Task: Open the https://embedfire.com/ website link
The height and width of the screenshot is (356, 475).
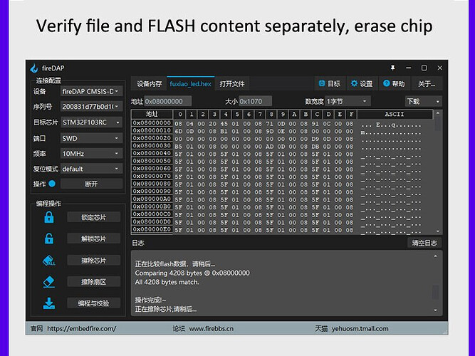Action: pyautogui.click(x=82, y=328)
